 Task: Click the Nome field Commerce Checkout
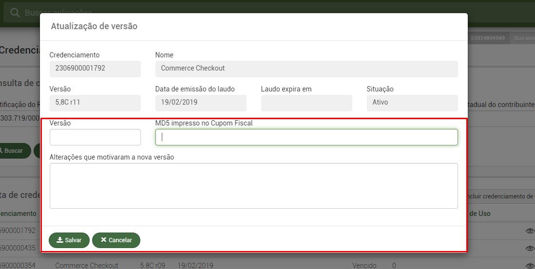coord(306,69)
